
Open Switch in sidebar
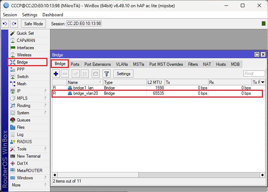point(29,77)
